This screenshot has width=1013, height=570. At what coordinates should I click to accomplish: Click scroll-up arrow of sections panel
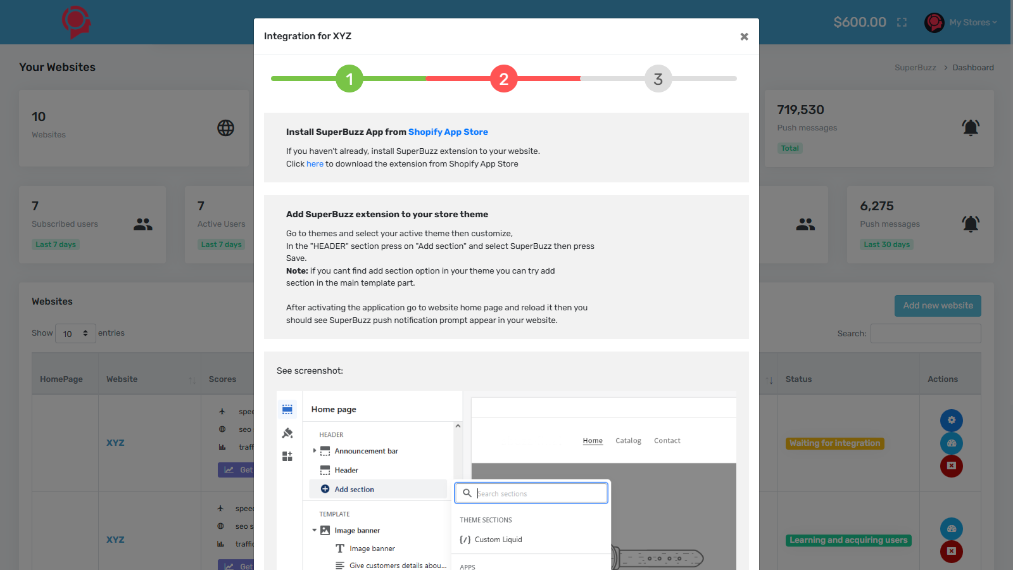[458, 426]
